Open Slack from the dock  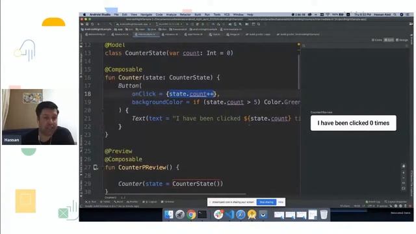[218, 214]
